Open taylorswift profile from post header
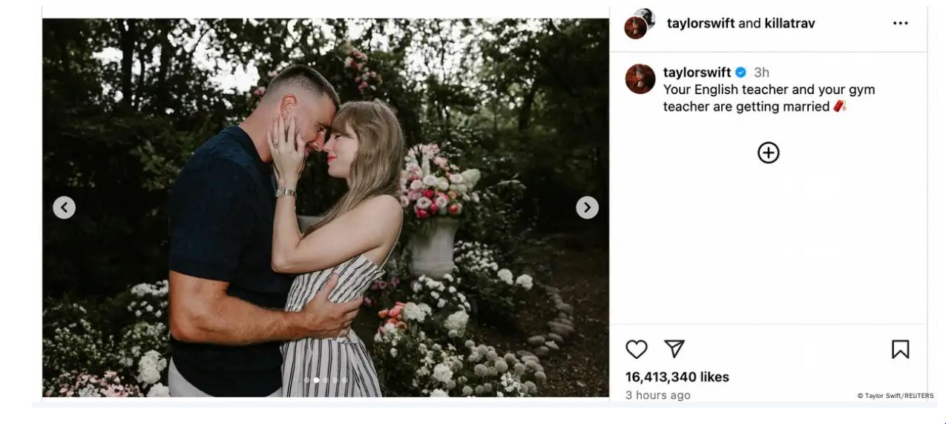The width and height of the screenshot is (946, 424). pyautogui.click(x=700, y=23)
